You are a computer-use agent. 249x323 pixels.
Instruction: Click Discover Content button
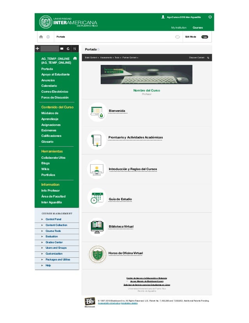(197, 58)
